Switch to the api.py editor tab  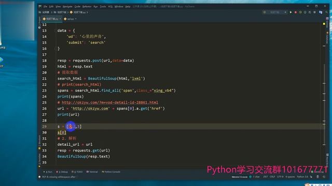coord(71,19)
